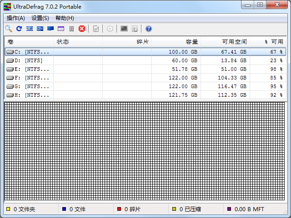Sort by the 状态 column header
The image size is (291, 218).
[x=78, y=42]
